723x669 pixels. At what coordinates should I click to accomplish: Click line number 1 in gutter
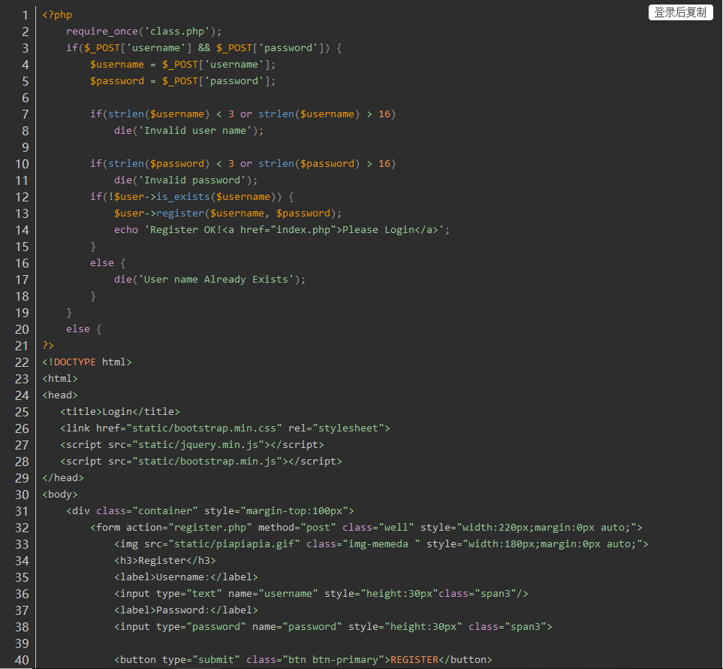coord(26,15)
